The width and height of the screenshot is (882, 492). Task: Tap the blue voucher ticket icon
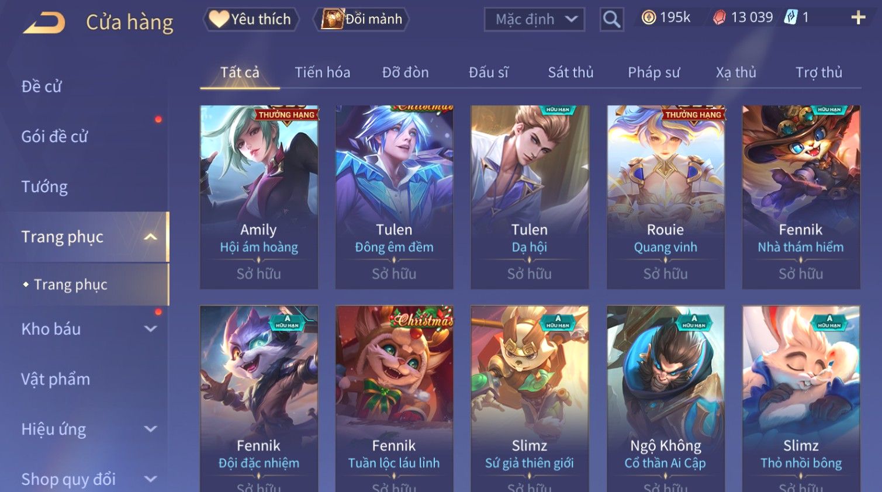click(791, 18)
